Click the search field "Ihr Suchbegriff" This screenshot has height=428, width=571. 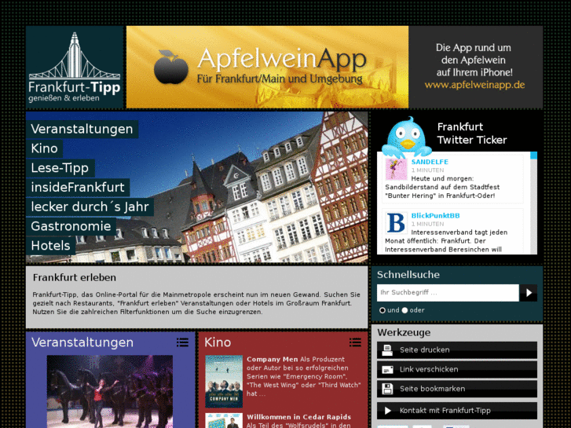tap(448, 292)
